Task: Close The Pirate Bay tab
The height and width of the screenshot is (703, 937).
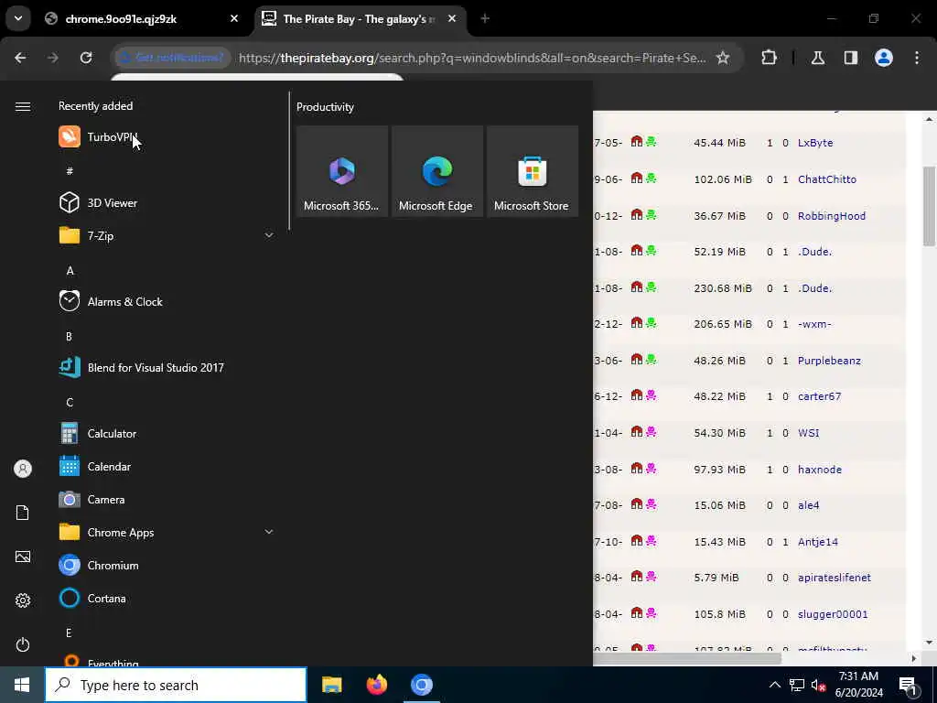Action: coord(452,19)
